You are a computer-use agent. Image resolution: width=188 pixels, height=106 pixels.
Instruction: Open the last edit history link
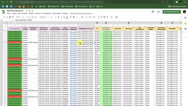click(x=81, y=13)
